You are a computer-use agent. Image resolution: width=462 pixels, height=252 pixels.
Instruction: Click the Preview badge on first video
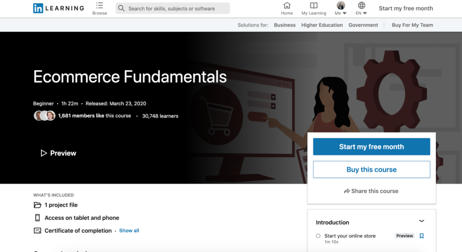click(x=405, y=236)
